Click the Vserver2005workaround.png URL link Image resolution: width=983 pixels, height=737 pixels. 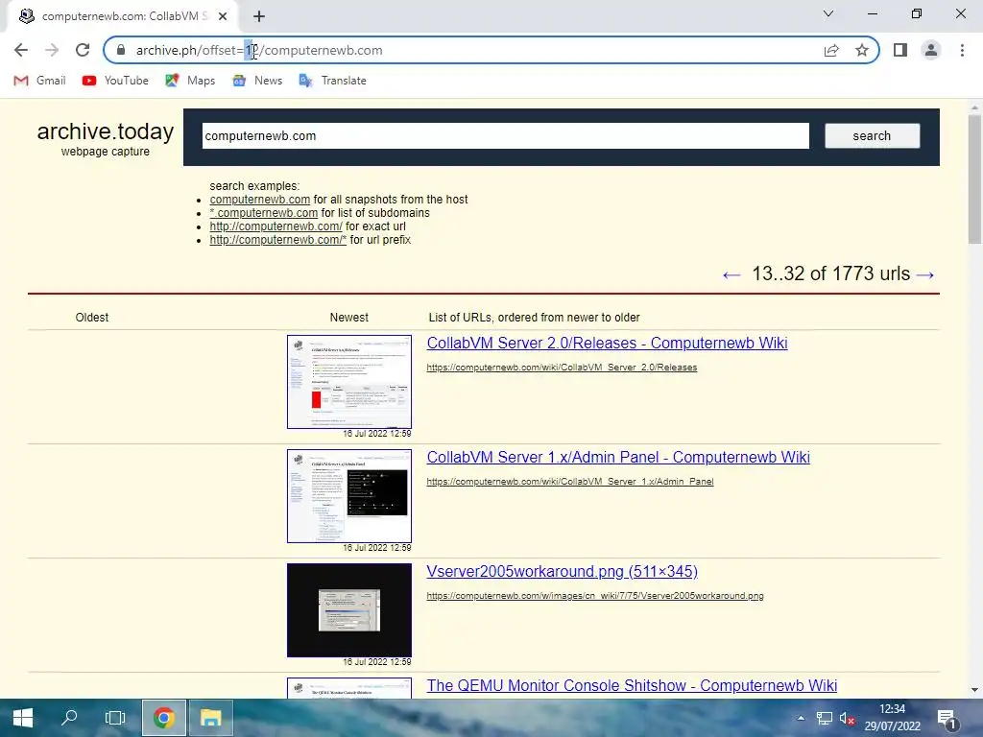click(x=595, y=595)
